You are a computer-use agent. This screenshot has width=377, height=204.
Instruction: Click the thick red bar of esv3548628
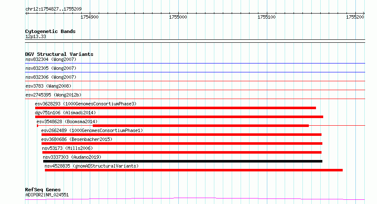(x=201, y=126)
